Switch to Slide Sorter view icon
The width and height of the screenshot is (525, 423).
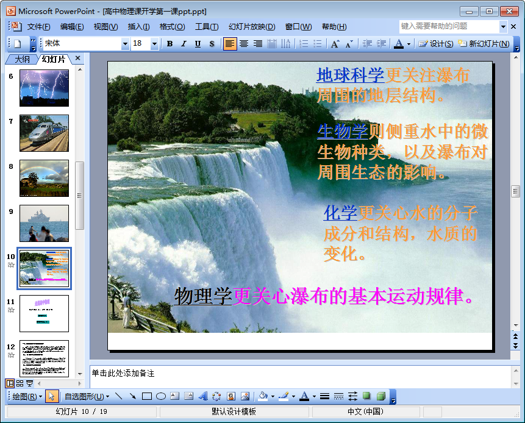(20, 383)
